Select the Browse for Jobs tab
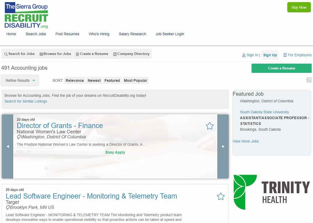Viewport: 313px width, 223px height. [x=55, y=54]
